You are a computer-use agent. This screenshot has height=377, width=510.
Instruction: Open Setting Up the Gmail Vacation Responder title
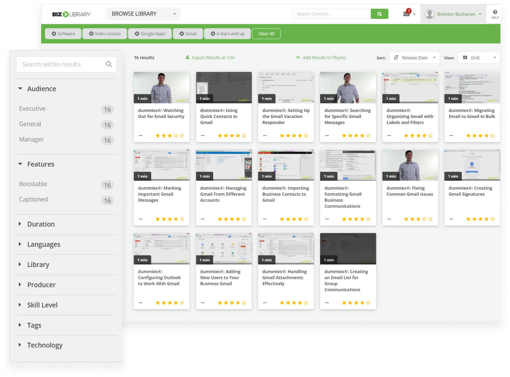(286, 117)
